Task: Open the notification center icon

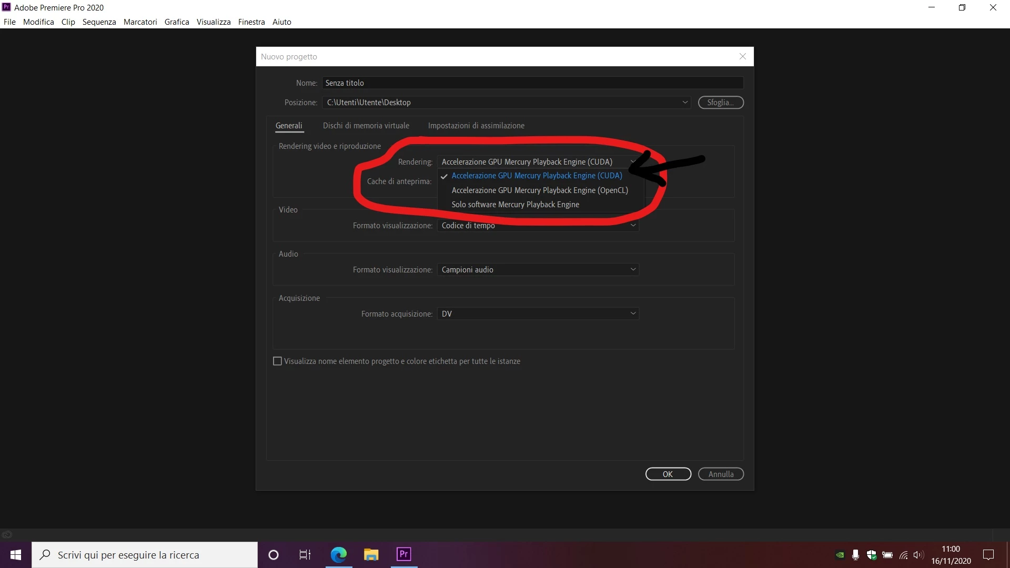Action: pos(988,555)
